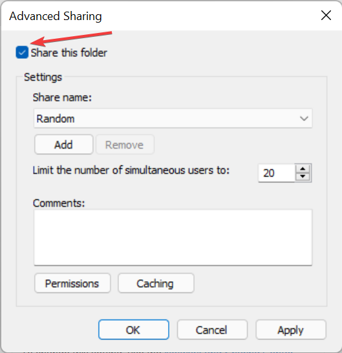Increase simultaneous users with the up arrow

[303, 169]
